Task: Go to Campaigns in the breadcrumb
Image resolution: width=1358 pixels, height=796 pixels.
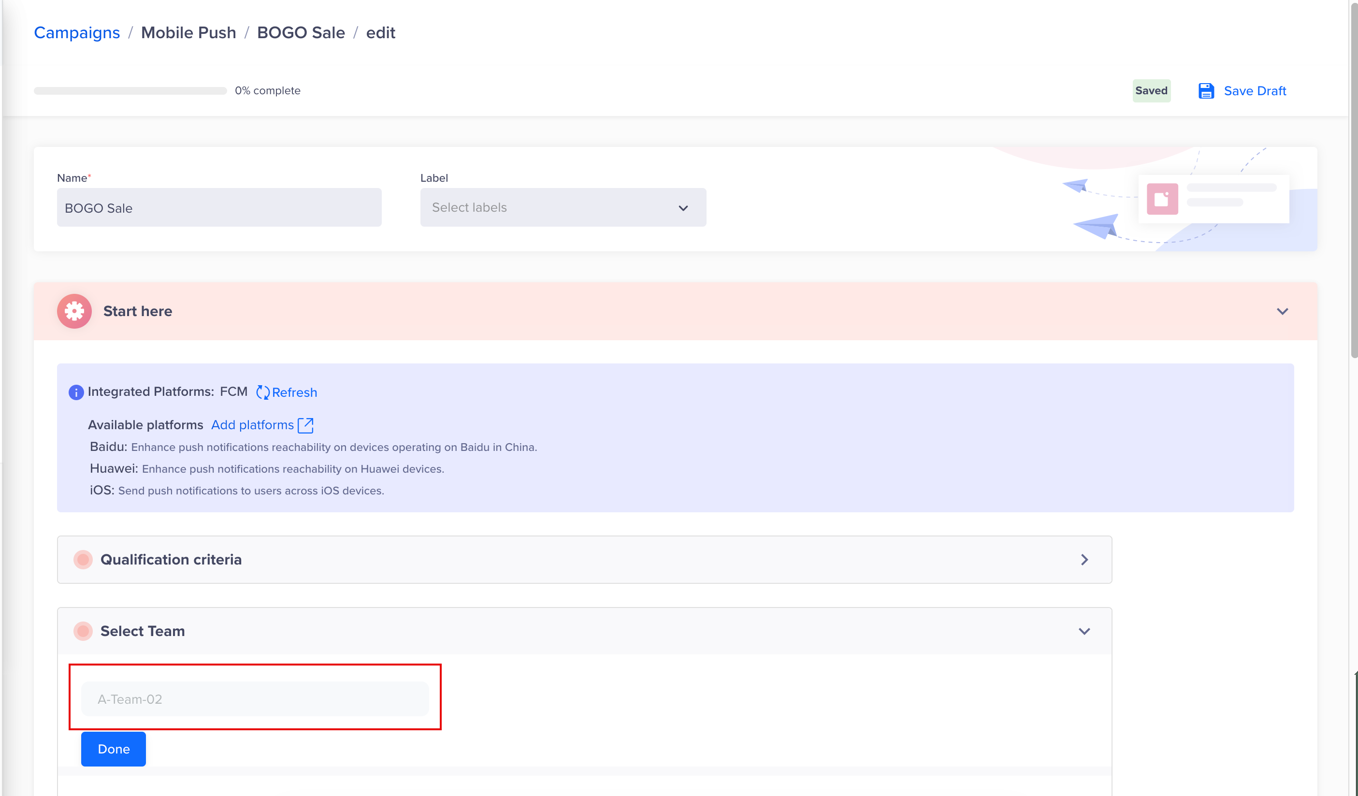Action: tap(76, 33)
